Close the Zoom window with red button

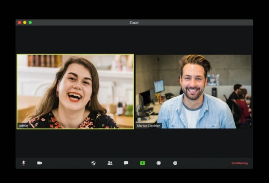19,22
